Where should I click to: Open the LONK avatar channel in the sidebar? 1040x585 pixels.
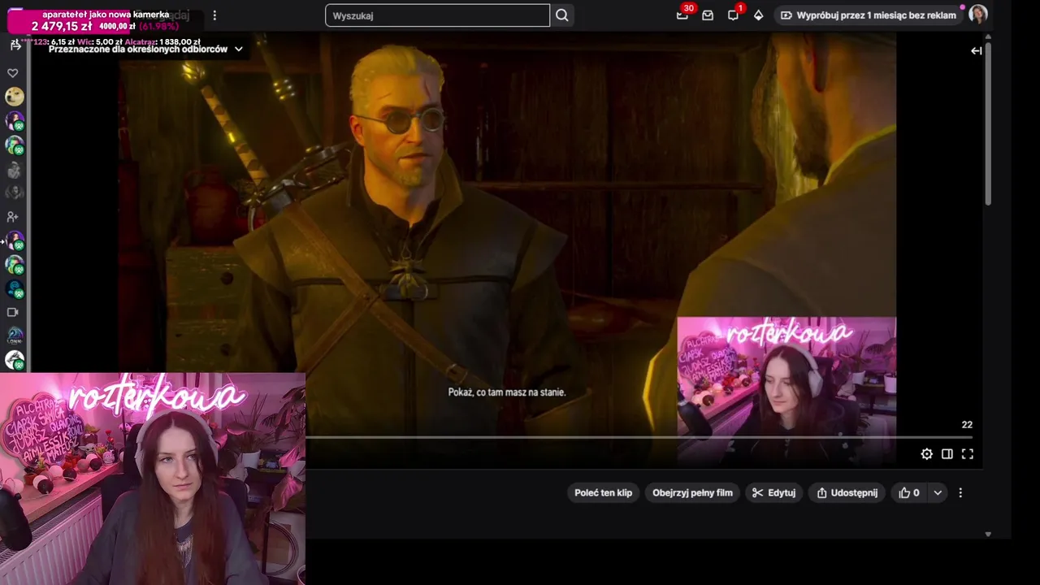point(15,336)
